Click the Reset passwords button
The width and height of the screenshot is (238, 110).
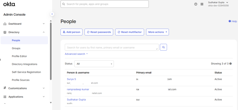(x=99, y=32)
